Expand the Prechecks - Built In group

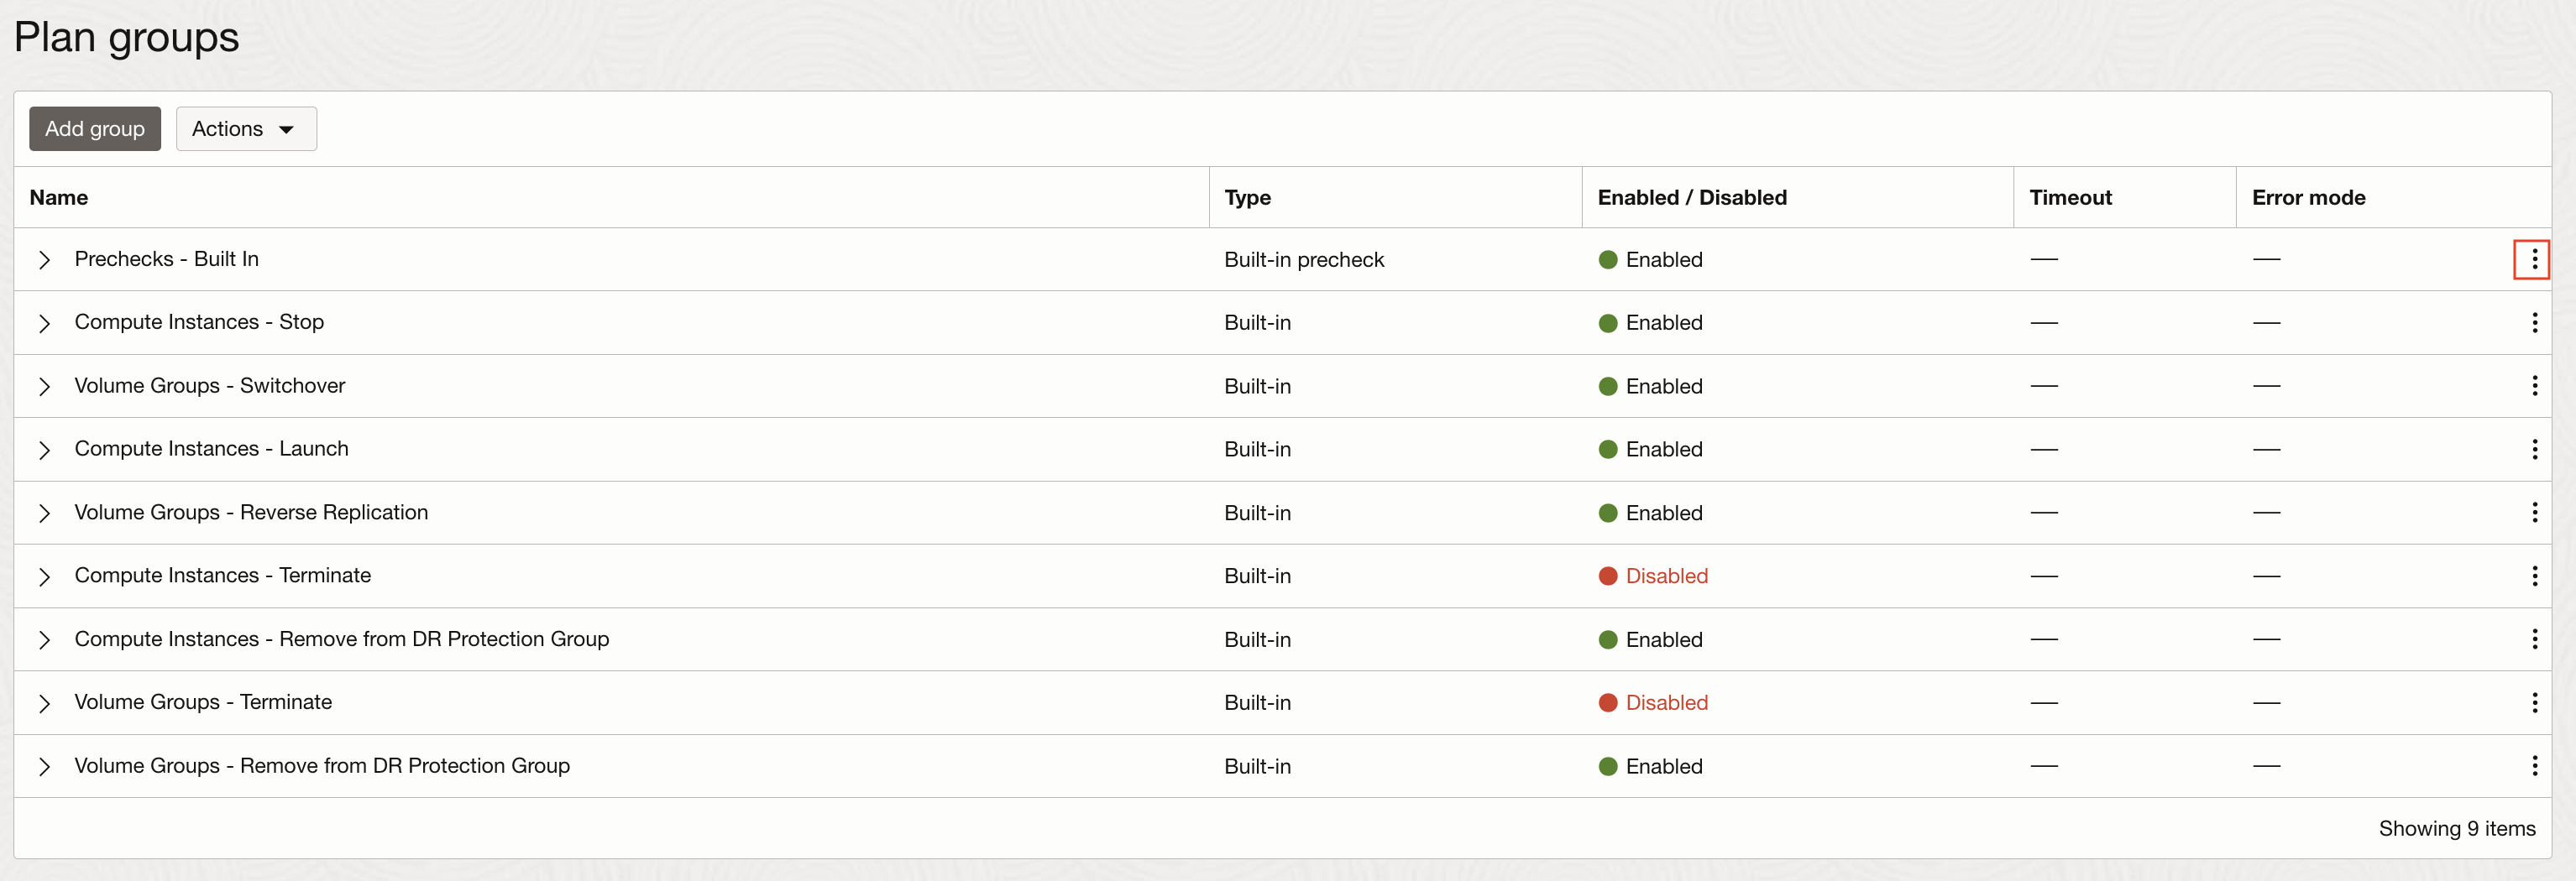click(44, 258)
